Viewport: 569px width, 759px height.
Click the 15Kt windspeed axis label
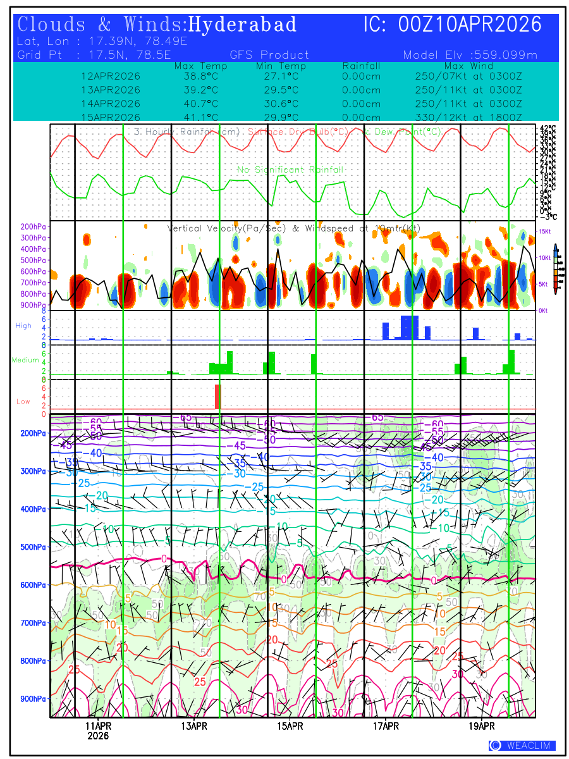point(544,232)
